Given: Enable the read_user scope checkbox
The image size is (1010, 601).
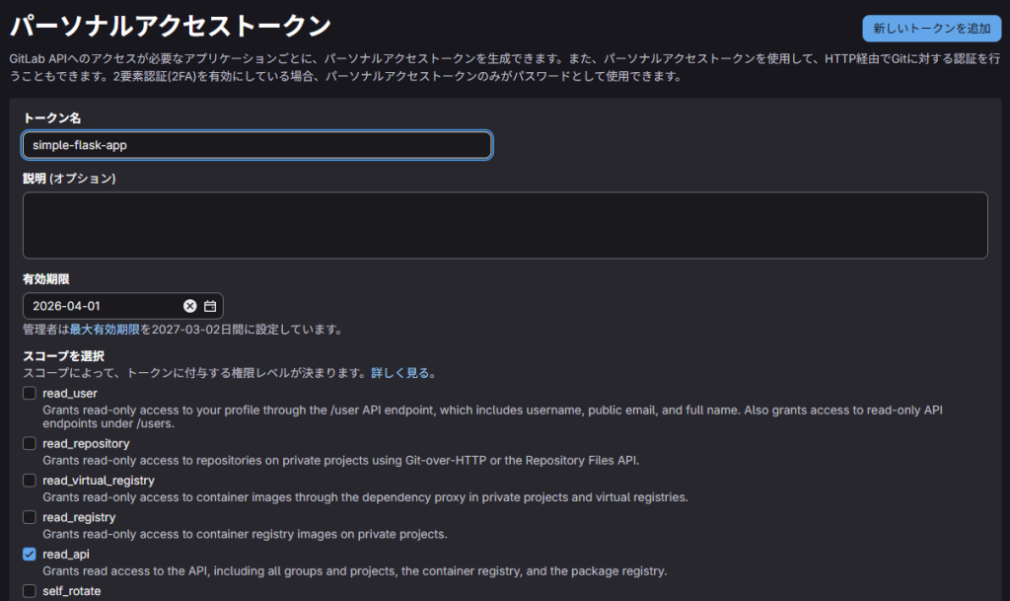Looking at the screenshot, I should tap(30, 394).
